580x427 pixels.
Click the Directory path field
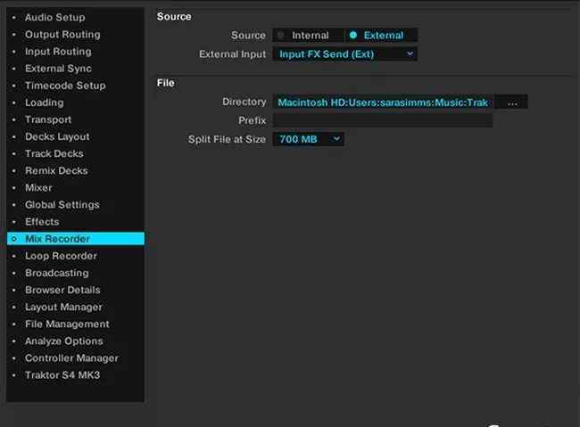pos(383,102)
